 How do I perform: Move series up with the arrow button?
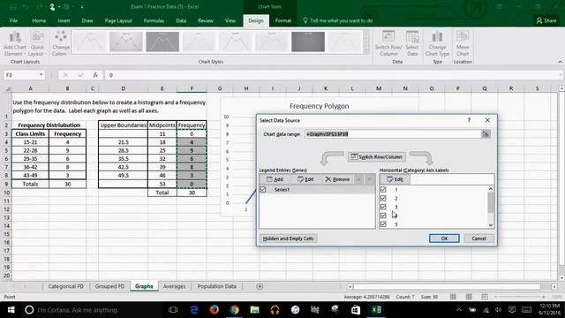coord(358,179)
